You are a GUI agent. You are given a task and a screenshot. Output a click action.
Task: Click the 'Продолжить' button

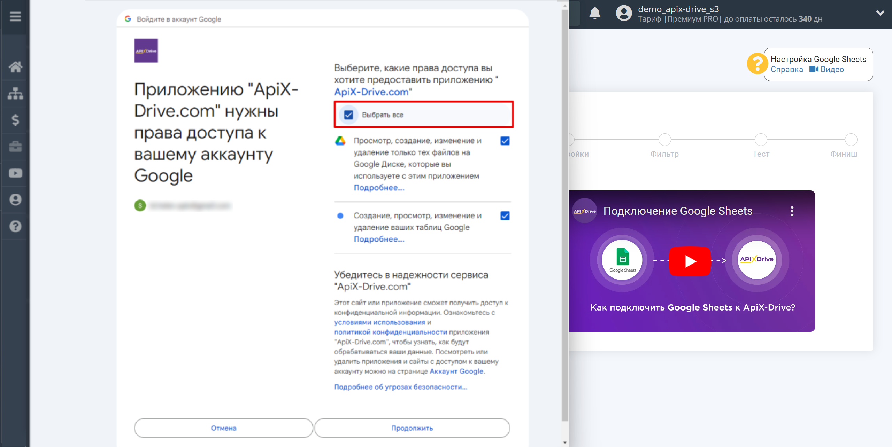(412, 428)
